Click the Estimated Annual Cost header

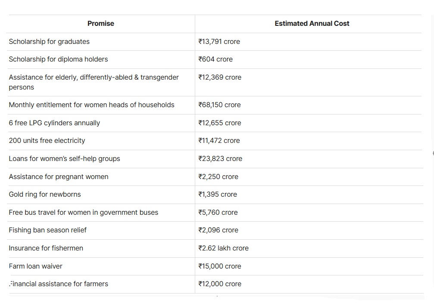[x=312, y=24]
